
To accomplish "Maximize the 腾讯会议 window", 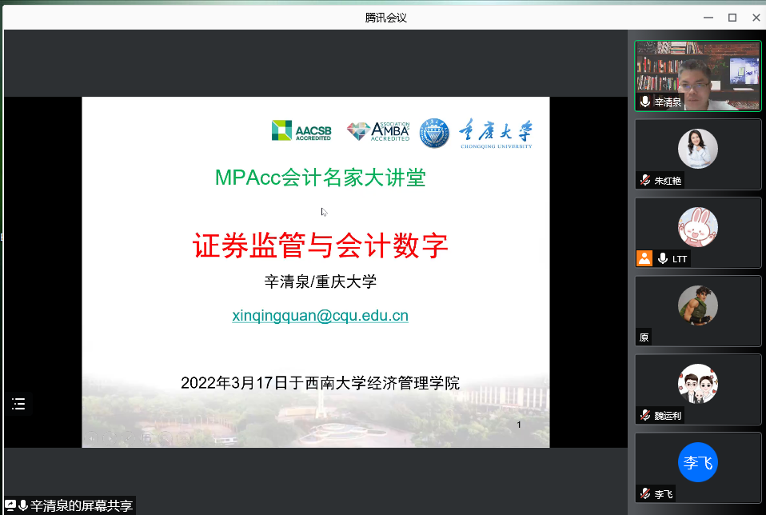I will point(732,18).
